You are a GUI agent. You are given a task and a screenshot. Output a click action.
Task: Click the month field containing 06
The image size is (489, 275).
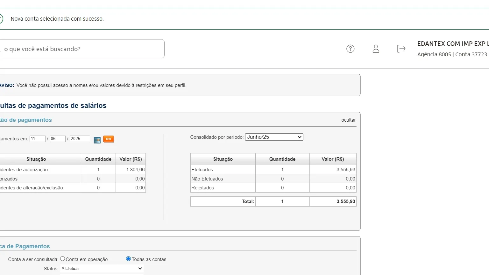[57, 139]
